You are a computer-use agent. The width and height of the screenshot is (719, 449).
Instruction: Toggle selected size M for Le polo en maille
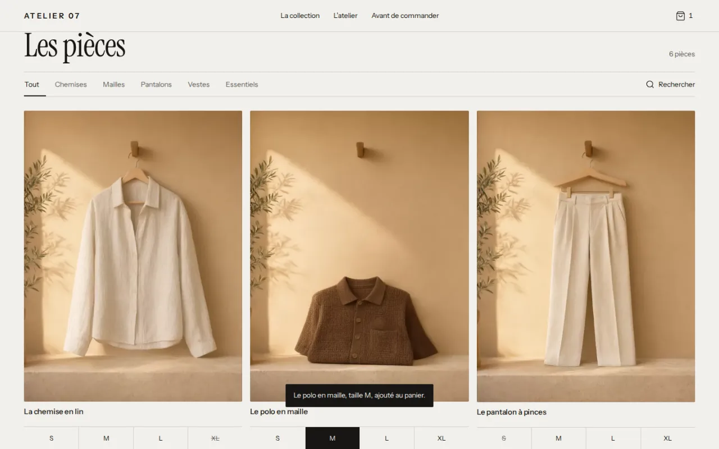[x=333, y=438]
